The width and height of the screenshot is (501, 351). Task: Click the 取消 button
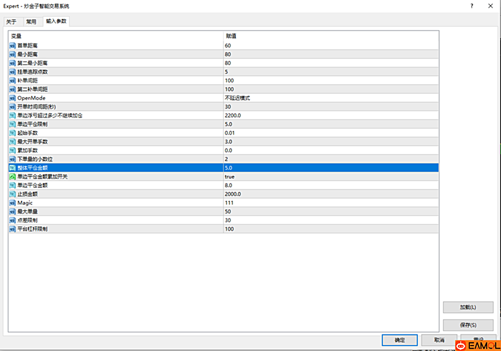pyautogui.click(x=439, y=340)
